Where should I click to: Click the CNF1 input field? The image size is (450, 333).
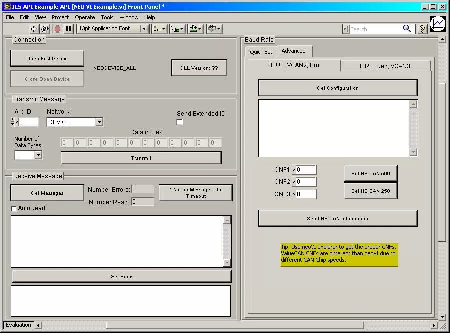(306, 170)
